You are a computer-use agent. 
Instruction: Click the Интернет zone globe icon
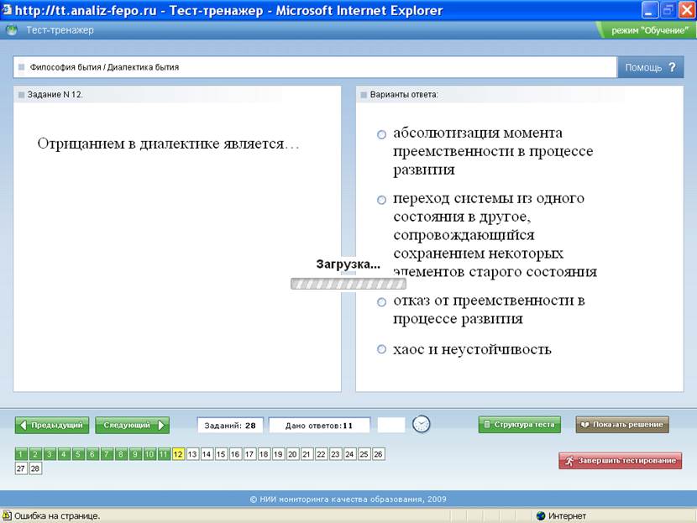coord(541,516)
